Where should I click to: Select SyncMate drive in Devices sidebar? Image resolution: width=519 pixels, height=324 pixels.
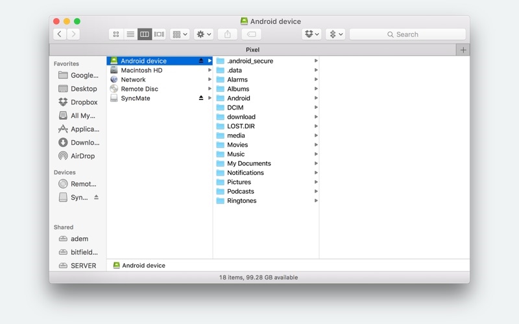coord(73,198)
